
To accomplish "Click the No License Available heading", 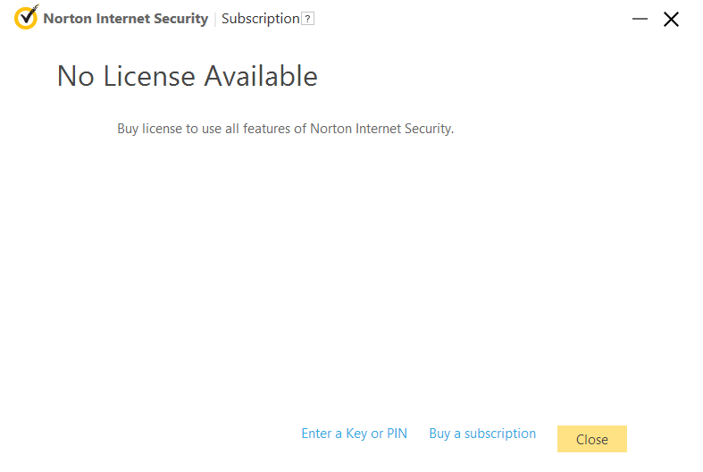I will click(188, 76).
